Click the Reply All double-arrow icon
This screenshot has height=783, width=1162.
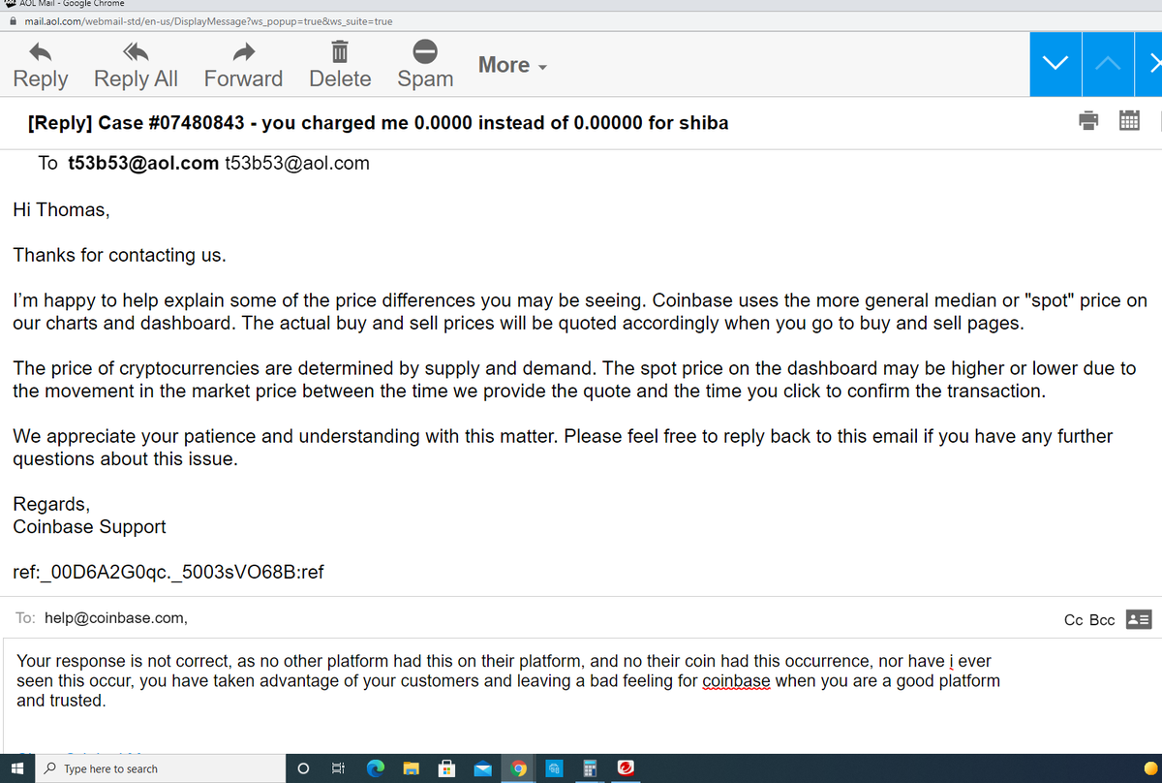coord(137,51)
